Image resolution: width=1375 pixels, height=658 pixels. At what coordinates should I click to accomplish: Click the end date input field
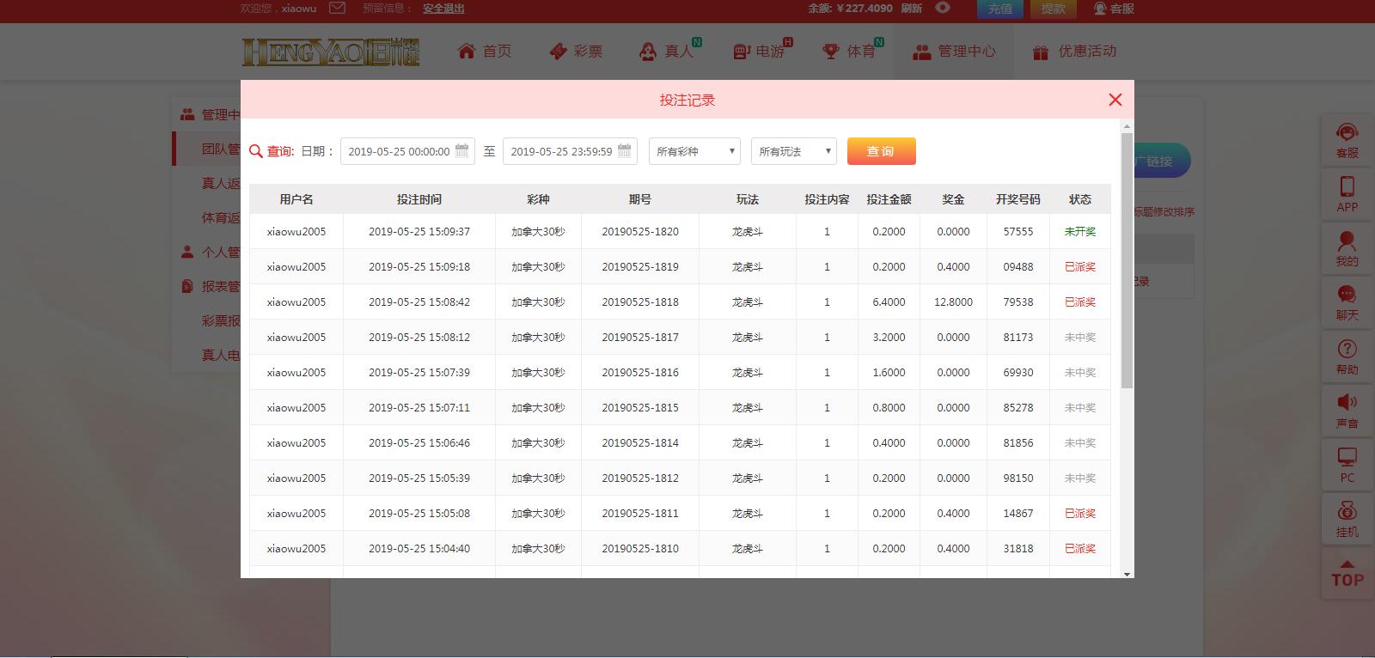(x=570, y=151)
